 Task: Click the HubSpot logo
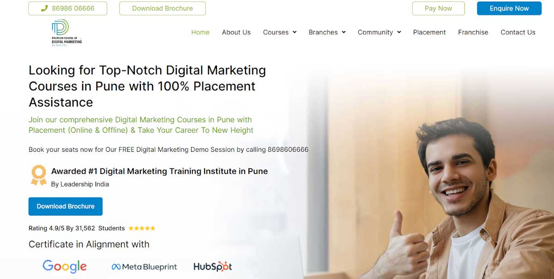point(212,266)
